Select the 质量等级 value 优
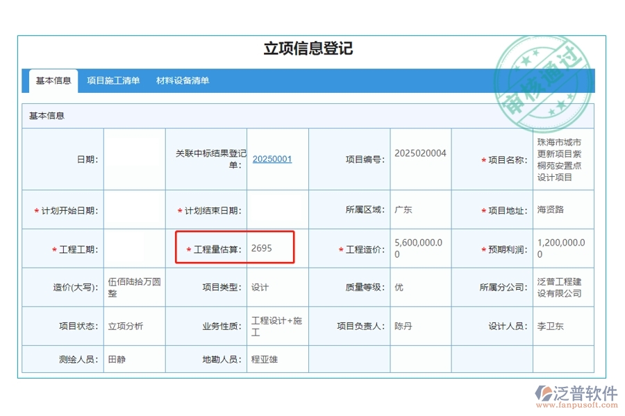Image resolution: width=625 pixels, height=416 pixels. click(x=399, y=286)
